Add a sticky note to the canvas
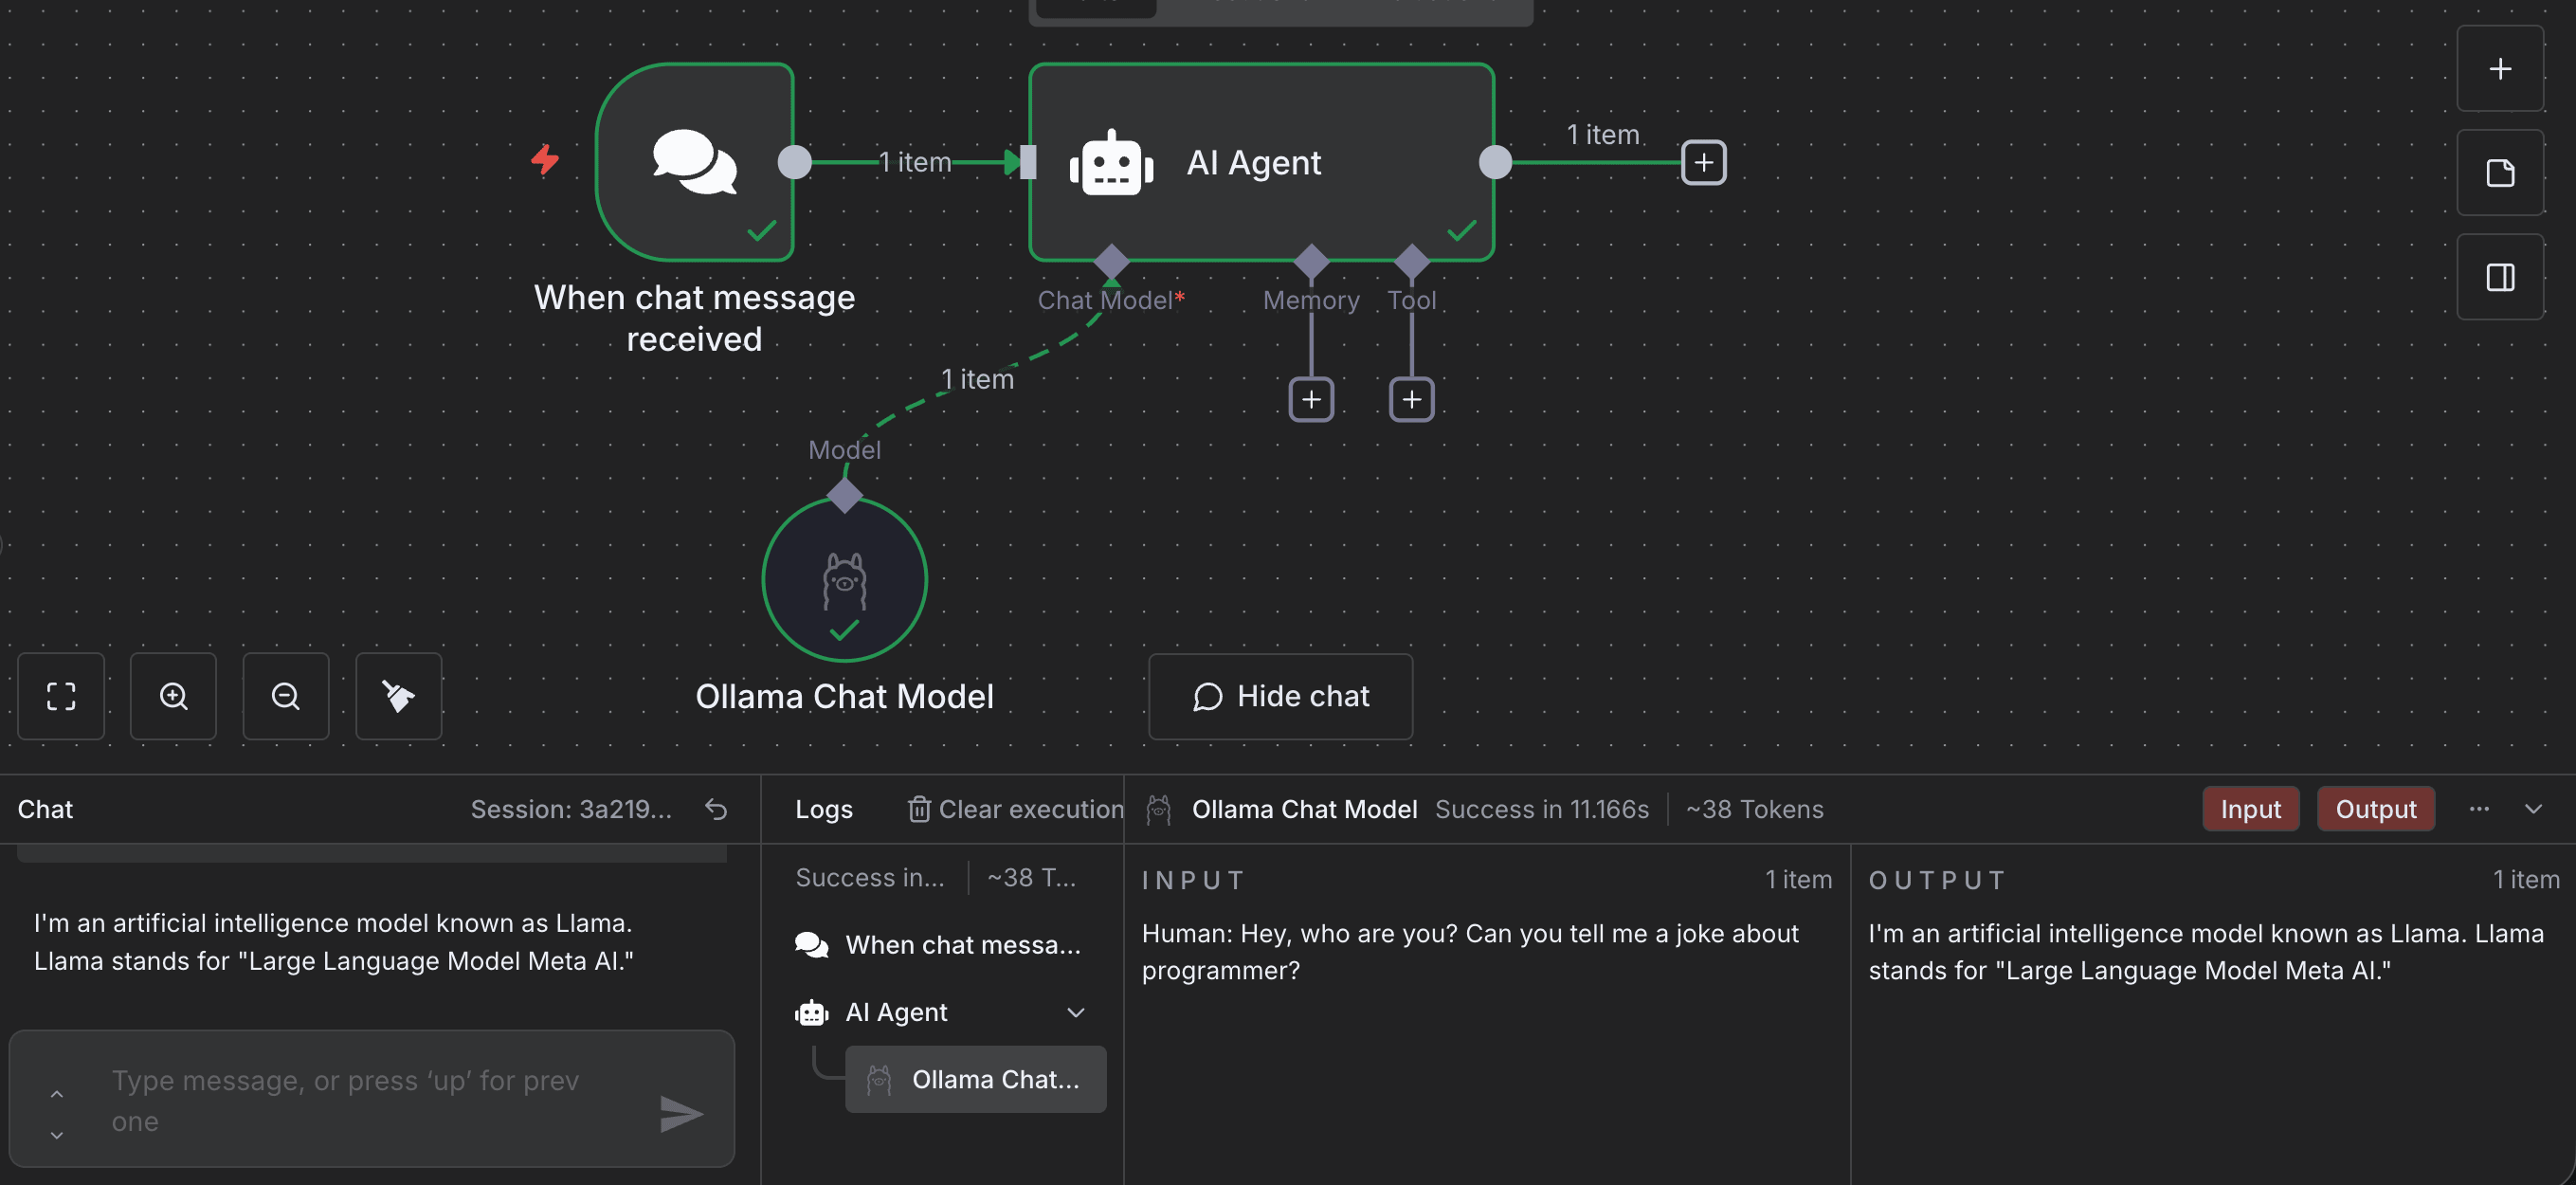 click(x=2499, y=173)
